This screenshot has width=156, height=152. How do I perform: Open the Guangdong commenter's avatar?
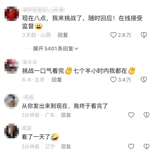click(12, 101)
